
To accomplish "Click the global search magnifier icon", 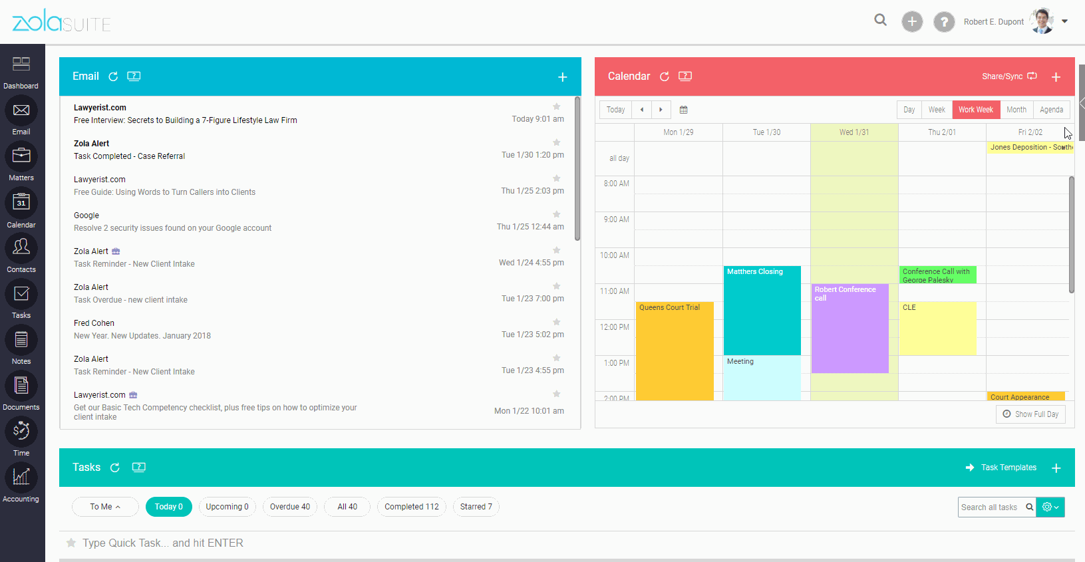I will pos(881,20).
